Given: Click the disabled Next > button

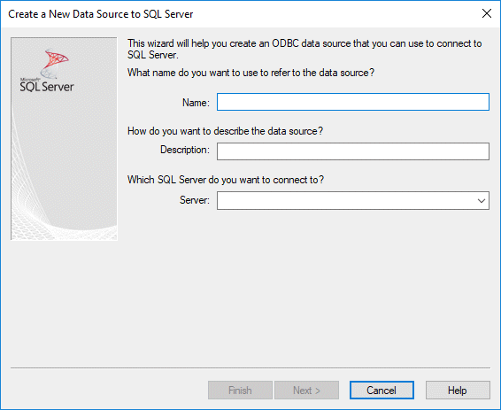Looking at the screenshot, I should click(306, 390).
